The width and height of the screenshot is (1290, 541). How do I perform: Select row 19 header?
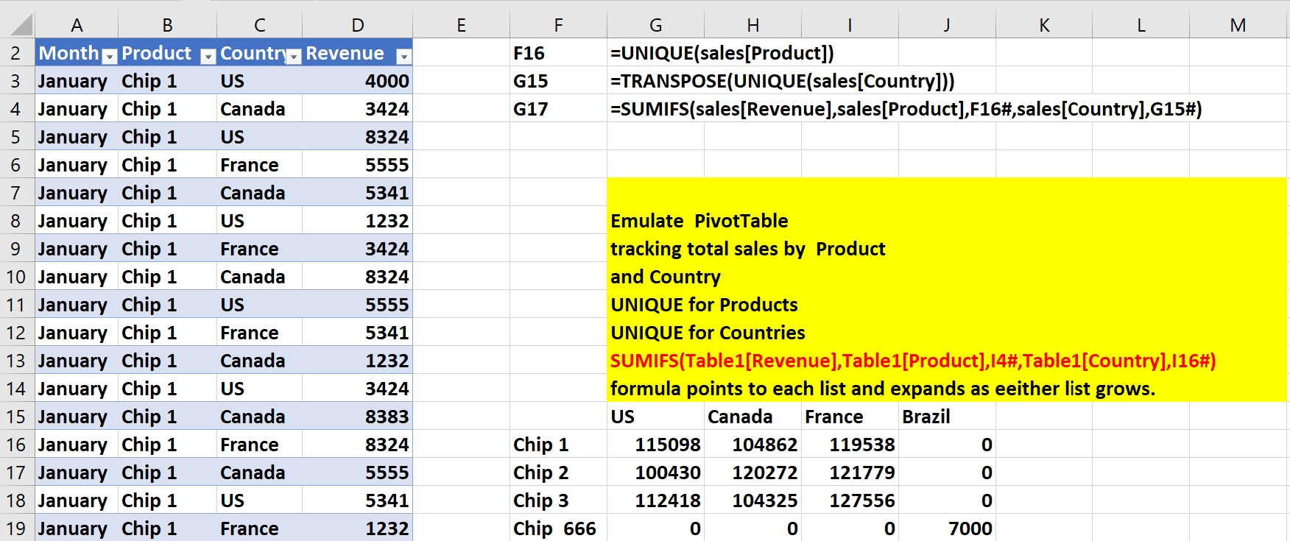coord(16,528)
